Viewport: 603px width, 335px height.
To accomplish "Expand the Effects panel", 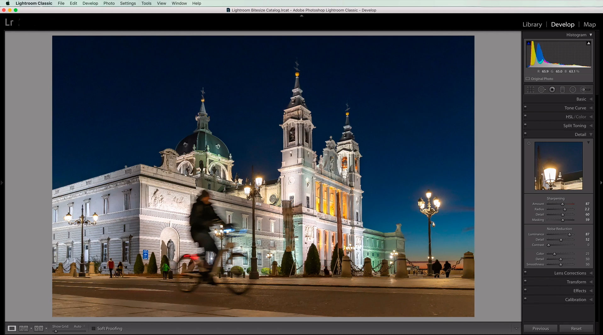I will tap(591, 291).
